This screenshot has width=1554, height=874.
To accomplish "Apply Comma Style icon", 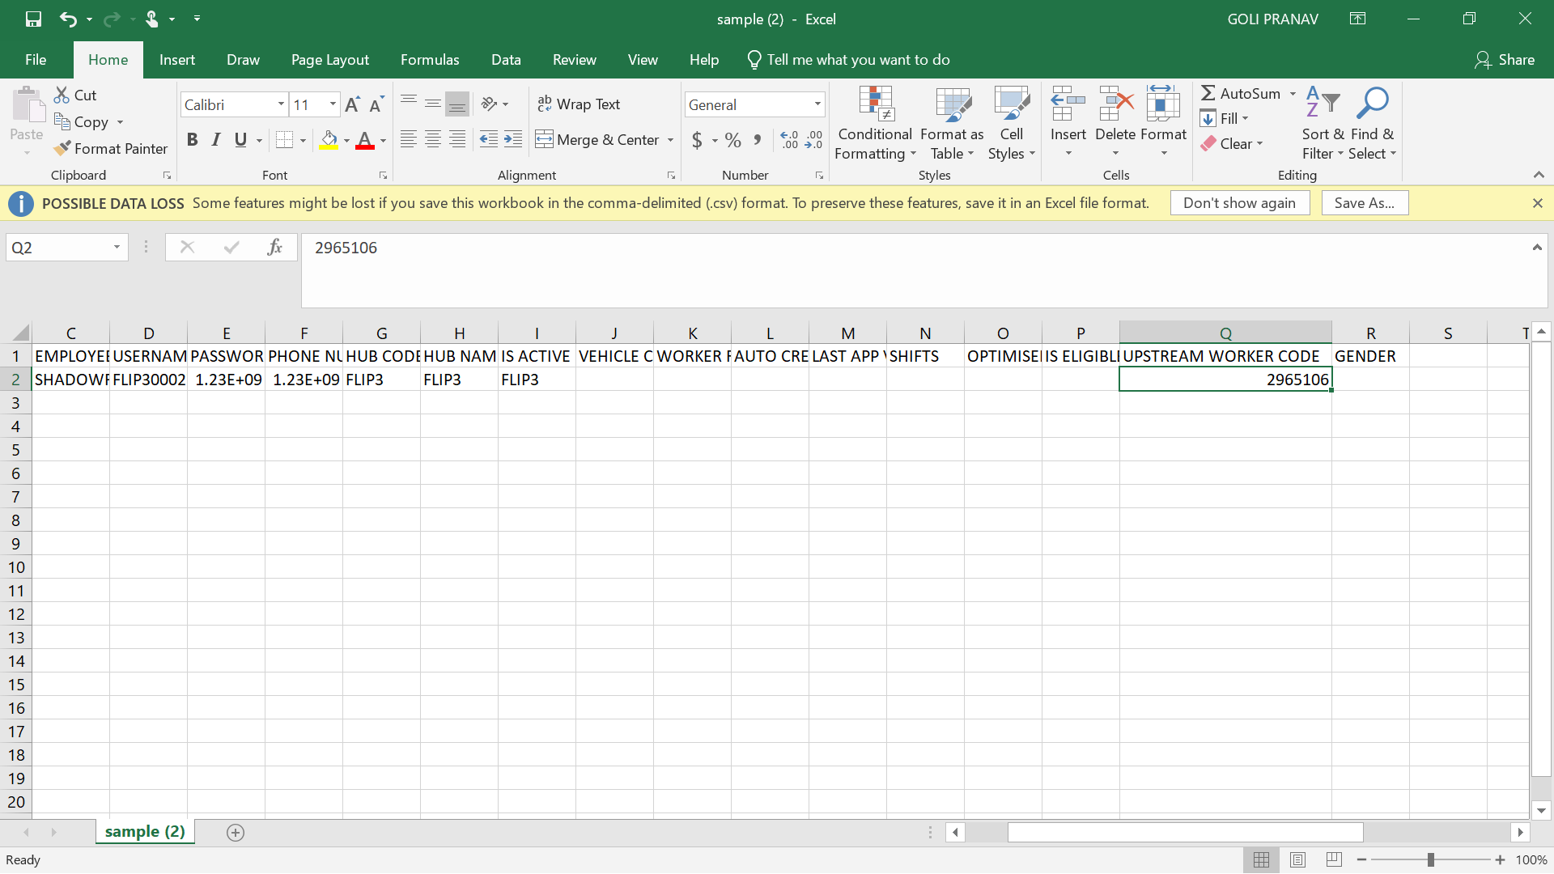I will pos(758,140).
